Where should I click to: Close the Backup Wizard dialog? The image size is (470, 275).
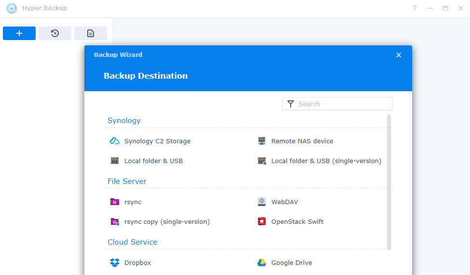point(398,55)
